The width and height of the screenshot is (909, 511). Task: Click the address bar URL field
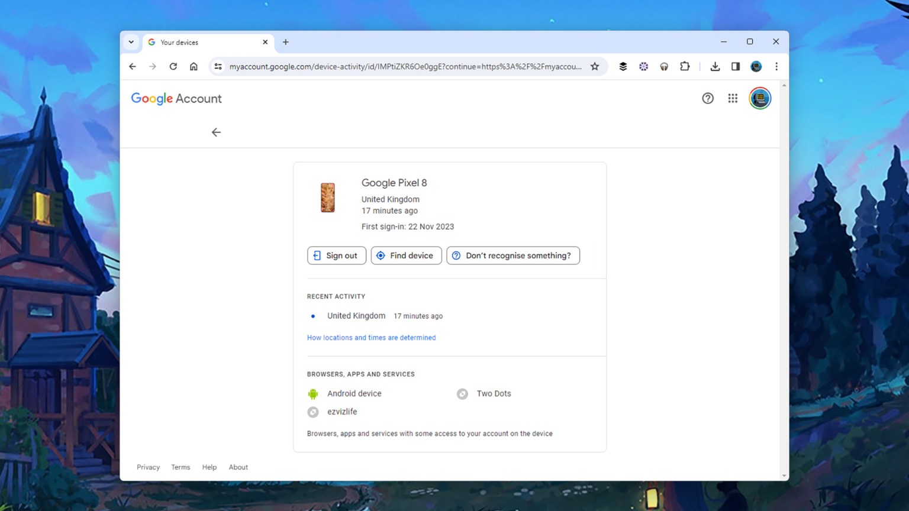405,67
